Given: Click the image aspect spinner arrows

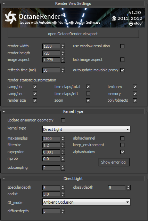Looking at the screenshot, I should (x=63, y=60).
